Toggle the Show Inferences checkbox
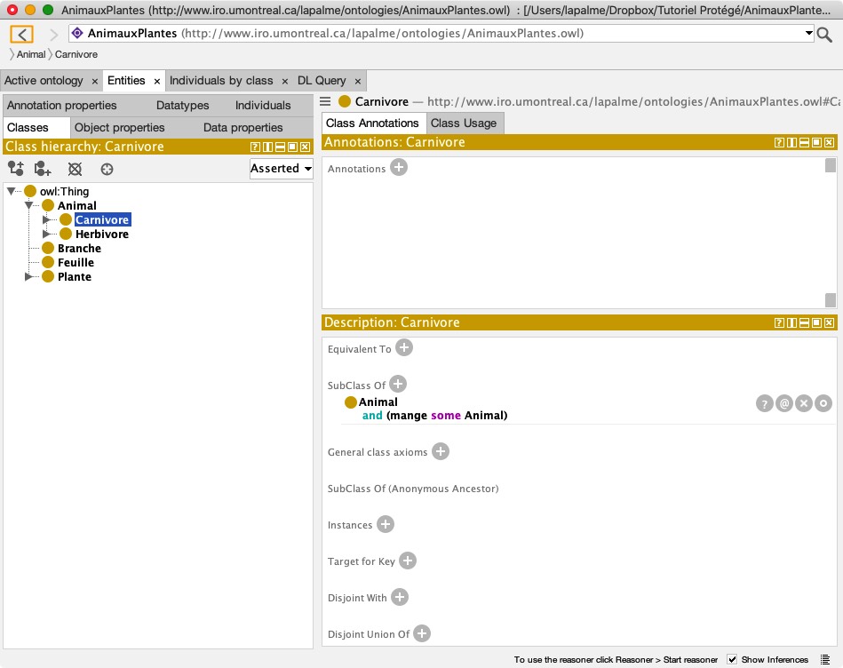The width and height of the screenshot is (843, 668). 732,659
